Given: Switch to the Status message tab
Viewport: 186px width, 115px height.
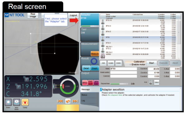Looking at the screenshot, I should pyautogui.click(x=90, y=95).
